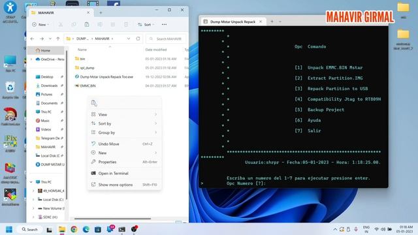Click the horizontal scrollbar in Explorer file list
This screenshot has width=418, height=235.
[112, 219]
